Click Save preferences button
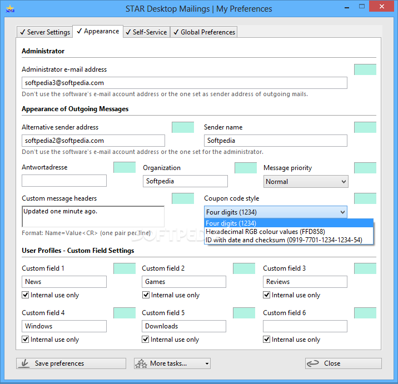398x384 pixels. pyautogui.click(x=71, y=363)
